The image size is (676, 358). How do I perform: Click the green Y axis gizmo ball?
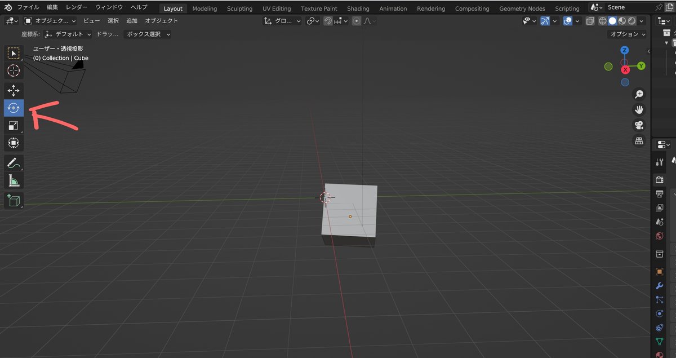click(641, 66)
